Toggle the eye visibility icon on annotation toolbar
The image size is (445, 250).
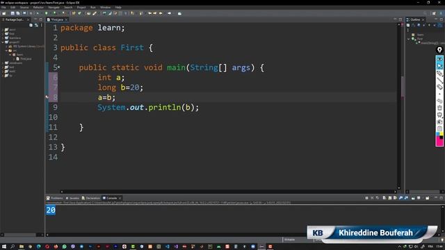(x=439, y=59)
